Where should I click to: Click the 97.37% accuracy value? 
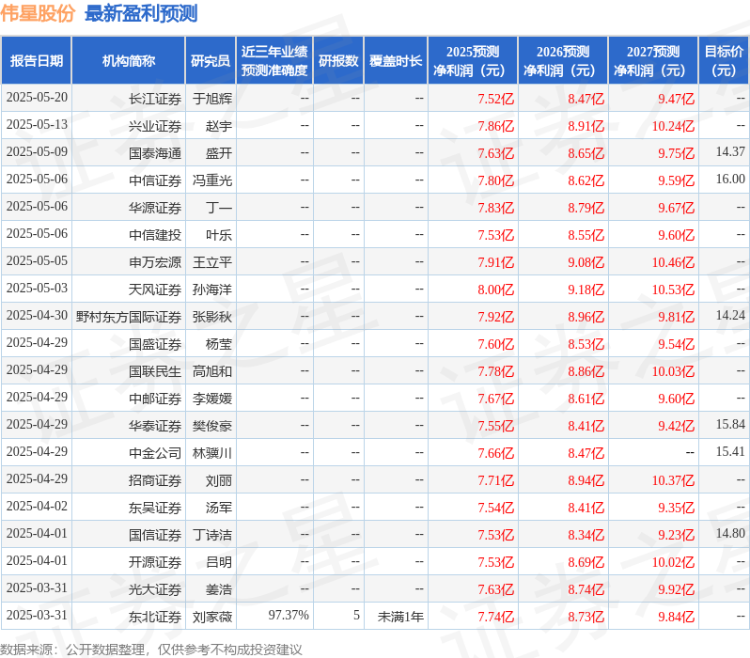click(x=288, y=615)
